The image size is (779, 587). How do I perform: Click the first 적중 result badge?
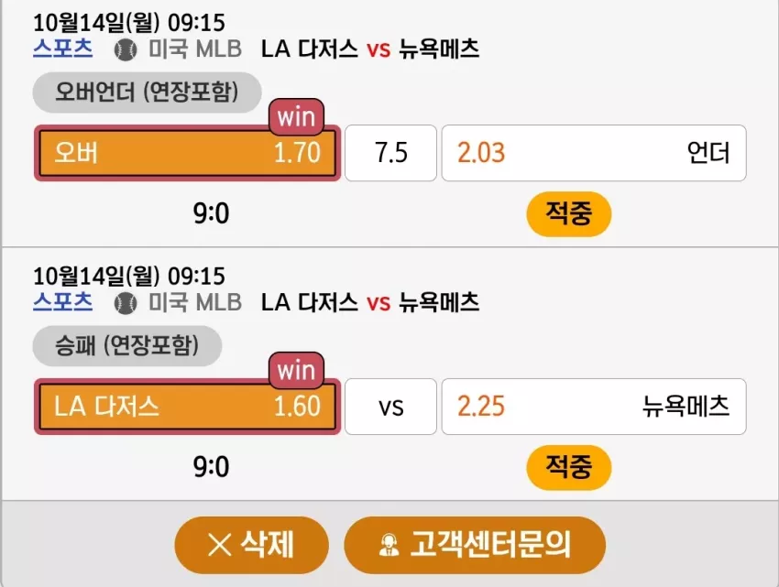(569, 214)
